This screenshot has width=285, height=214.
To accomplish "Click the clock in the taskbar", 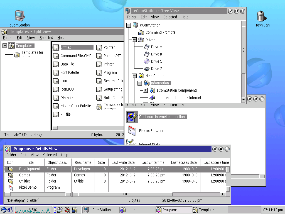I will pos(273,210).
